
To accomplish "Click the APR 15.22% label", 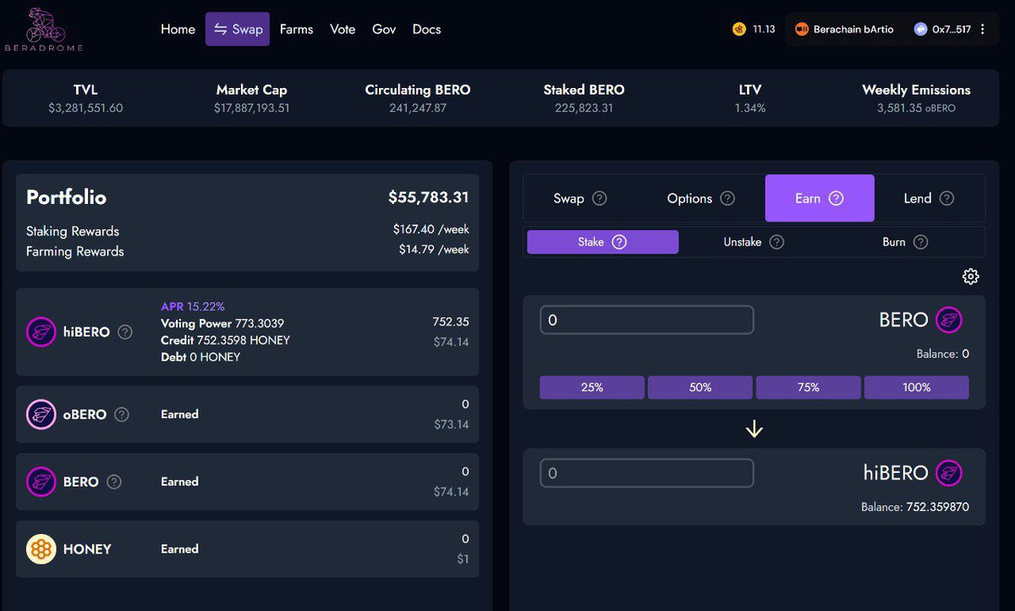I will tap(193, 306).
